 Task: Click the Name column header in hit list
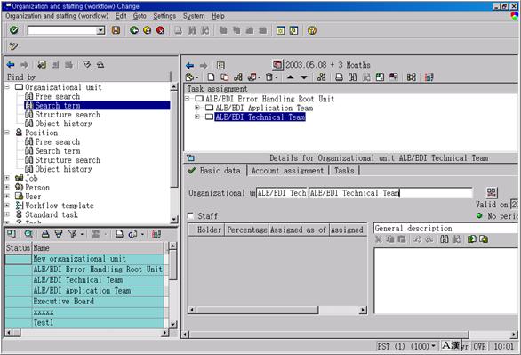(99, 248)
